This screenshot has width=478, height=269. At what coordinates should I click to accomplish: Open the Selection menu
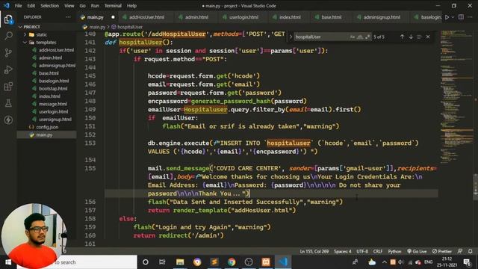(50, 6)
